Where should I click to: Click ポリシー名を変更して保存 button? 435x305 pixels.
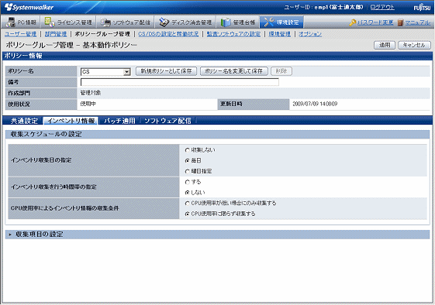pos(233,71)
